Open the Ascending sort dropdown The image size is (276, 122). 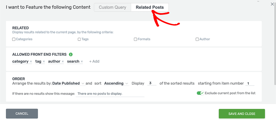[x=116, y=83]
